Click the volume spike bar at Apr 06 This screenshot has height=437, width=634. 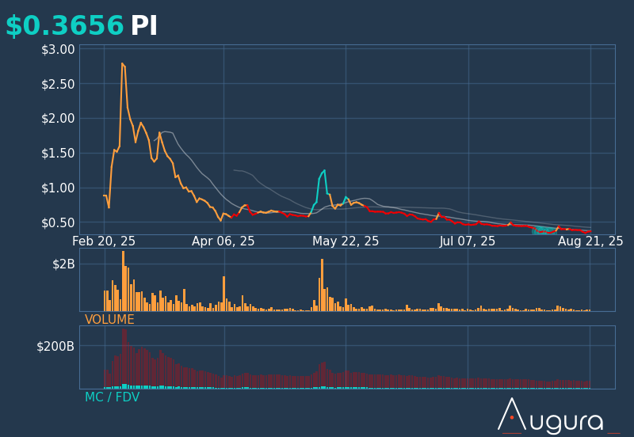pos(224,294)
